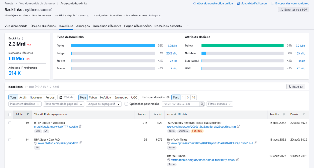Open the 514 K referring IPs value
Viewport: 314px width, 168px height.
[15, 73]
